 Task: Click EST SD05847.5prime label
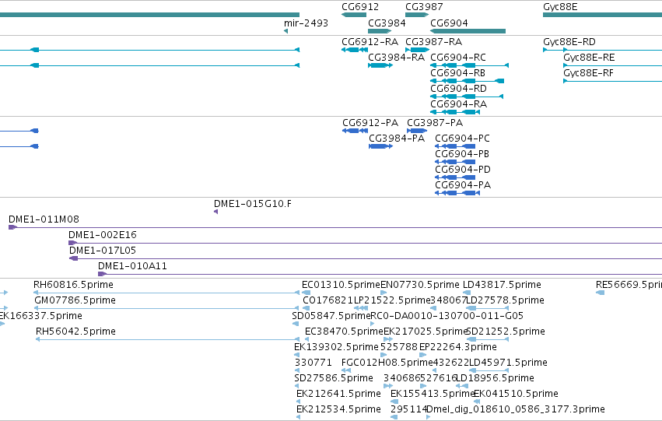[331, 316]
